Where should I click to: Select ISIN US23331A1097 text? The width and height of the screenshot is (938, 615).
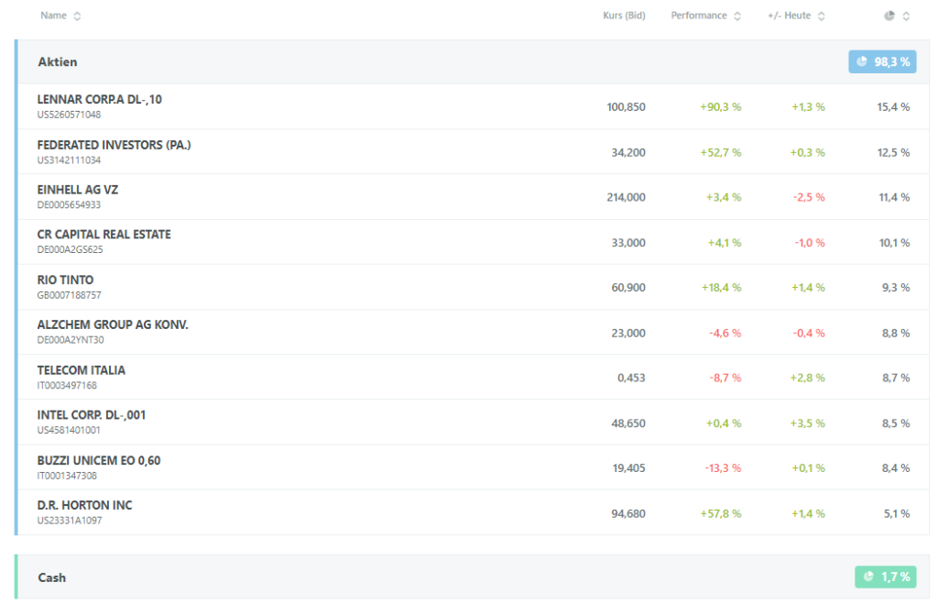click(70, 521)
